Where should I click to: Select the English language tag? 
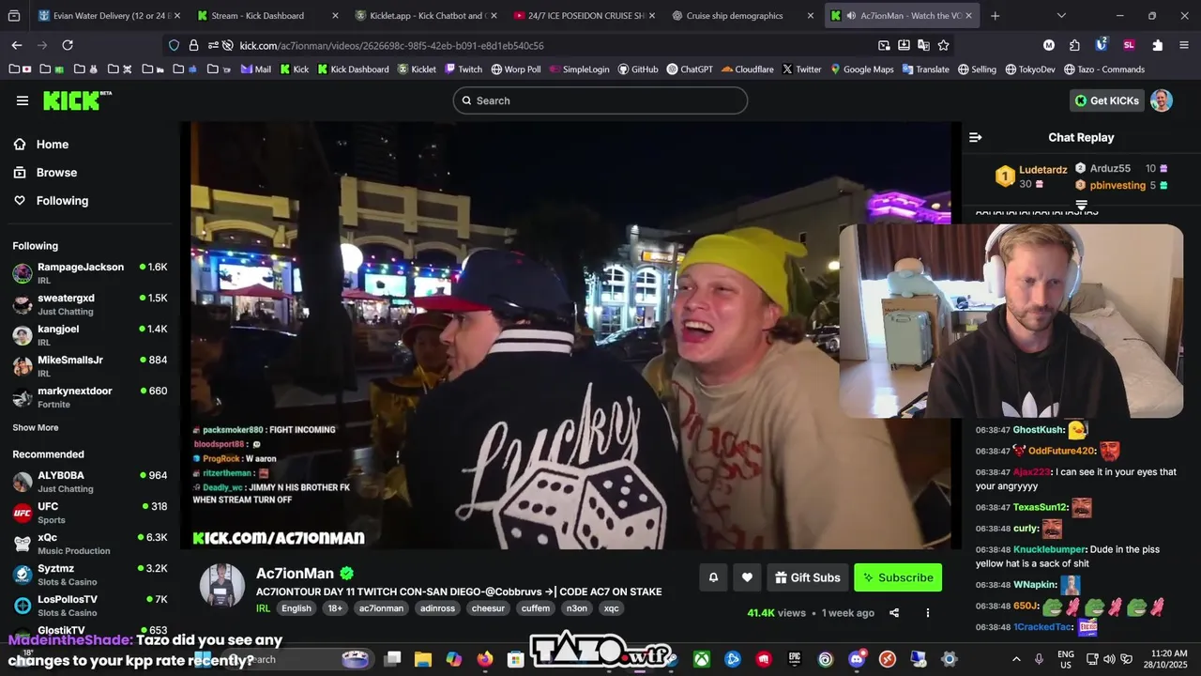click(296, 608)
